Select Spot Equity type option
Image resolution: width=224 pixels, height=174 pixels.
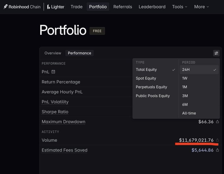pyautogui.click(x=155, y=78)
